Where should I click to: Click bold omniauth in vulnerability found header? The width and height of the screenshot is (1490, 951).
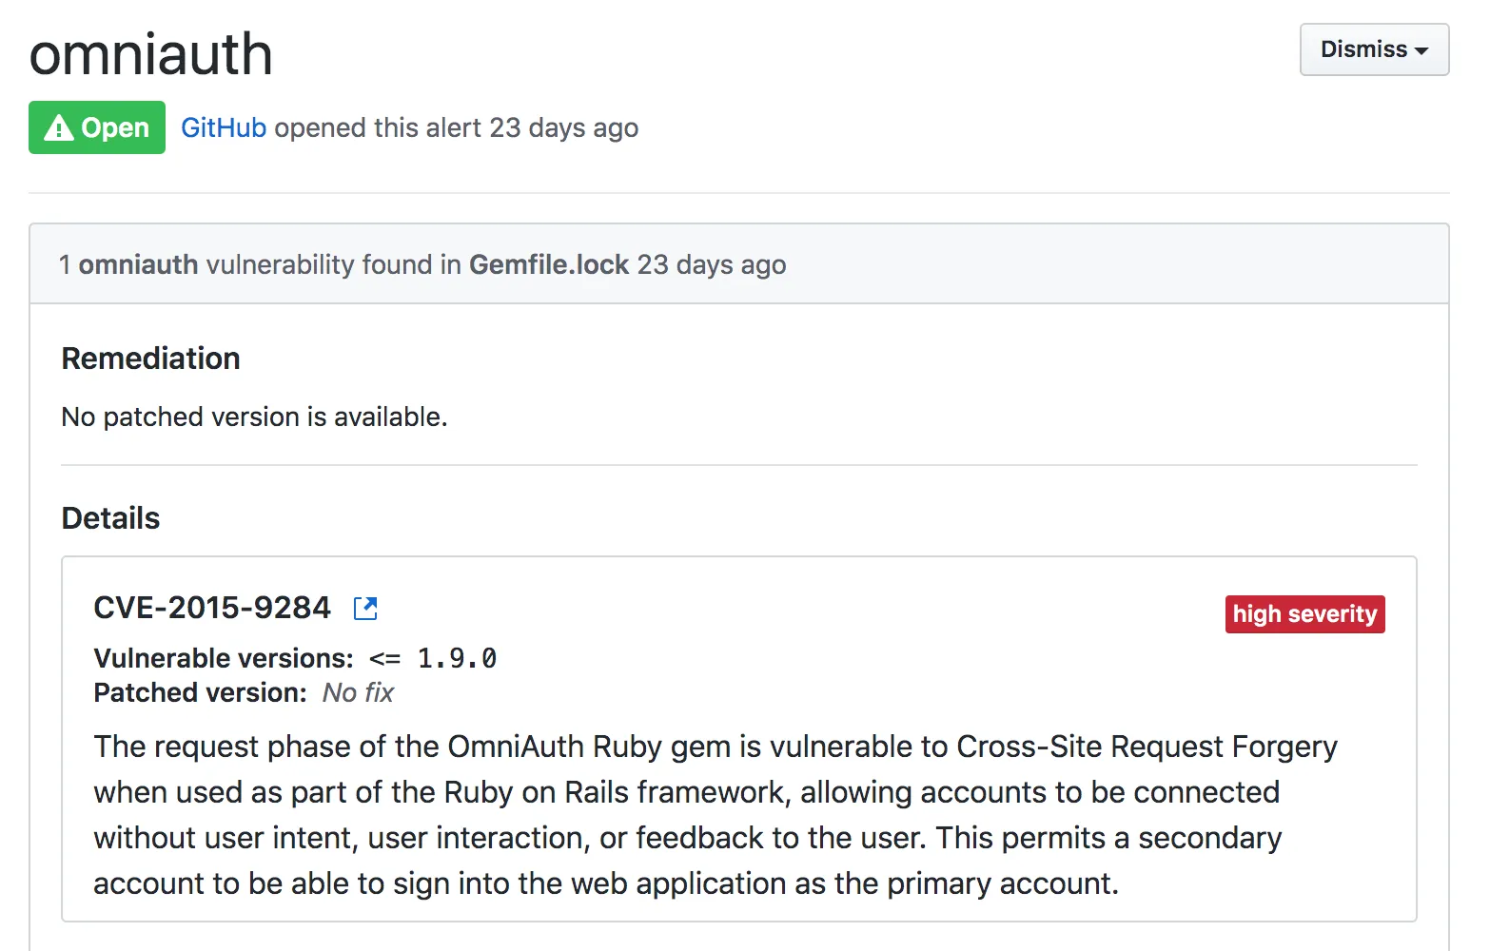point(138,264)
